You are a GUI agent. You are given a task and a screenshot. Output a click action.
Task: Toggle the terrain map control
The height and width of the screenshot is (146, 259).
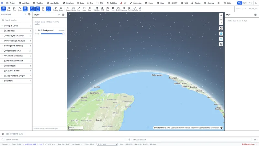click(x=221, y=39)
